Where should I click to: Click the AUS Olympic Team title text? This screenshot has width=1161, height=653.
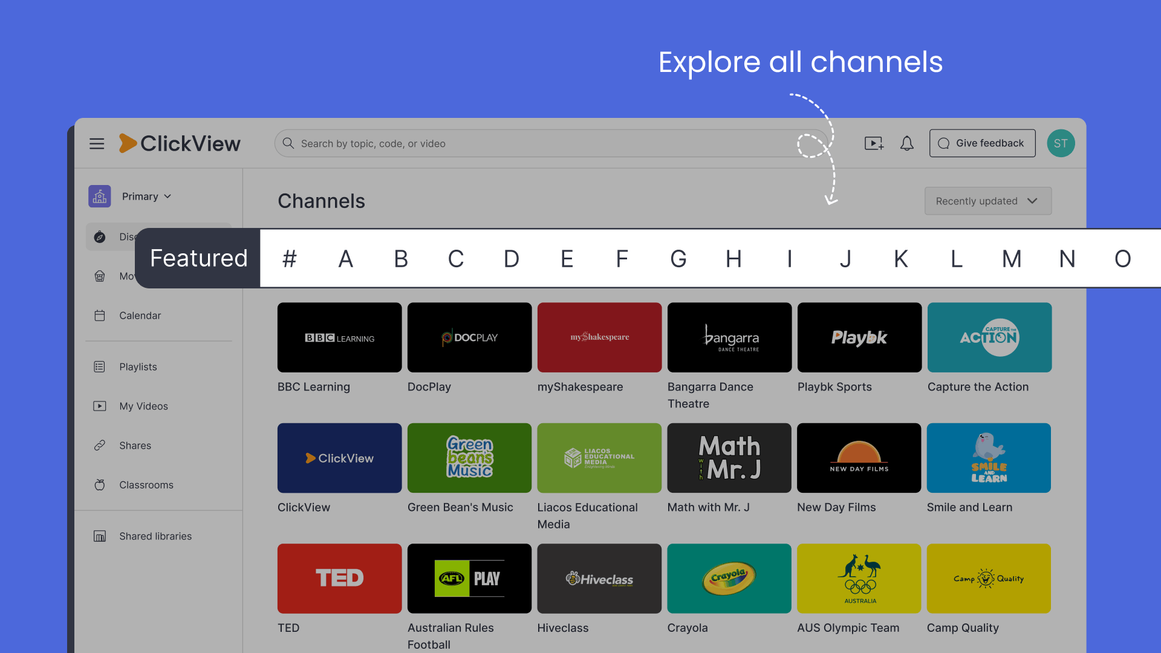(848, 628)
